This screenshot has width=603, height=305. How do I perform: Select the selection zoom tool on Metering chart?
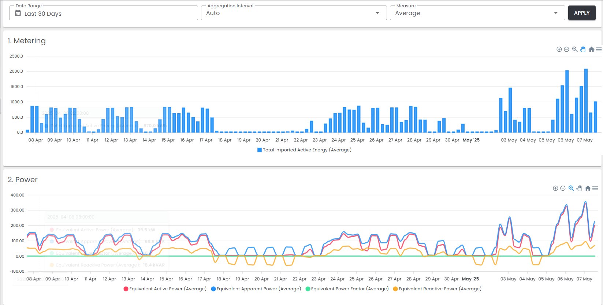[575, 49]
